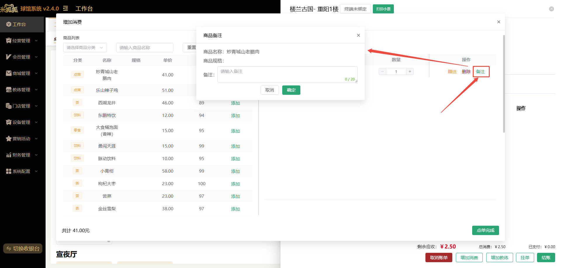
Task: Click the 营销活动 star icon
Action: [x=8, y=139]
